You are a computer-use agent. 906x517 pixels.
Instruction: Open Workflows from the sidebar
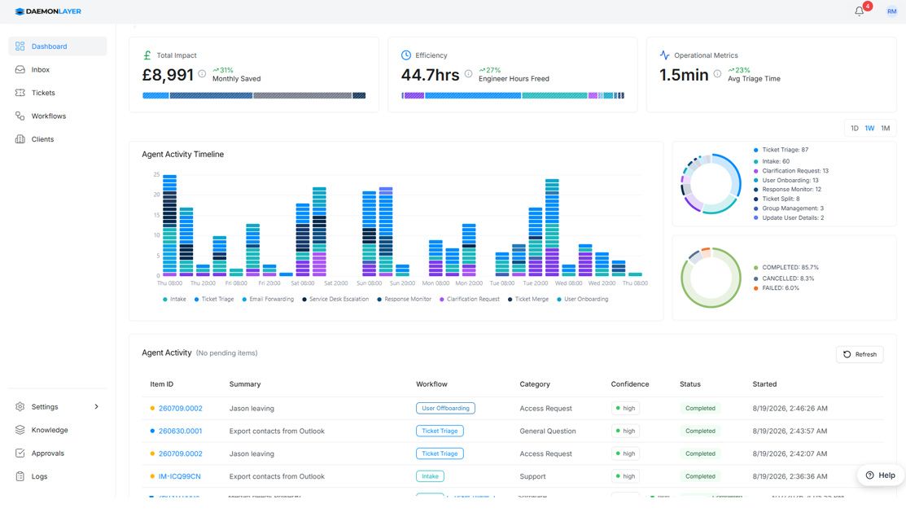pos(58,116)
